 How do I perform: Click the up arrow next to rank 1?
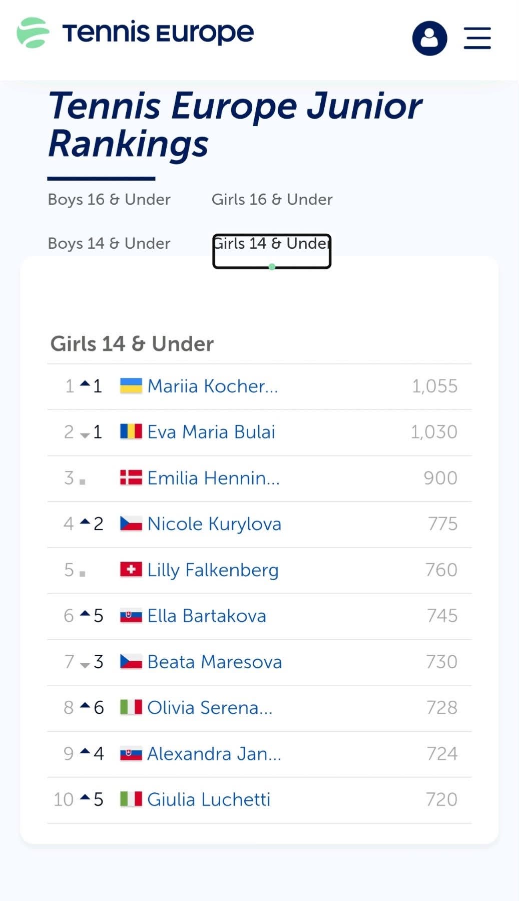85,384
